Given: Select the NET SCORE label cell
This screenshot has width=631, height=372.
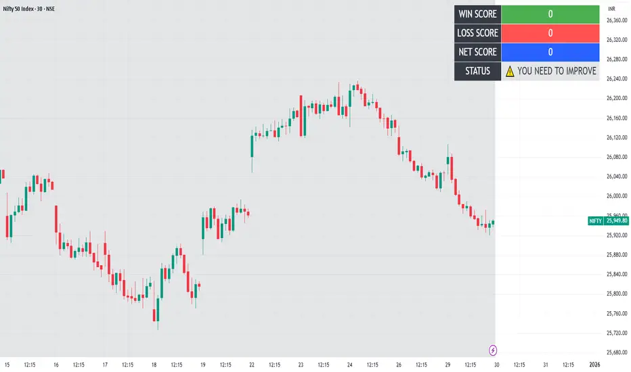Looking at the screenshot, I should click(x=478, y=52).
